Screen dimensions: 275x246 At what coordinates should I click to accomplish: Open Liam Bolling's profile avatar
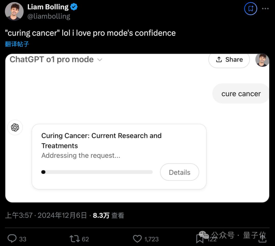(14, 11)
